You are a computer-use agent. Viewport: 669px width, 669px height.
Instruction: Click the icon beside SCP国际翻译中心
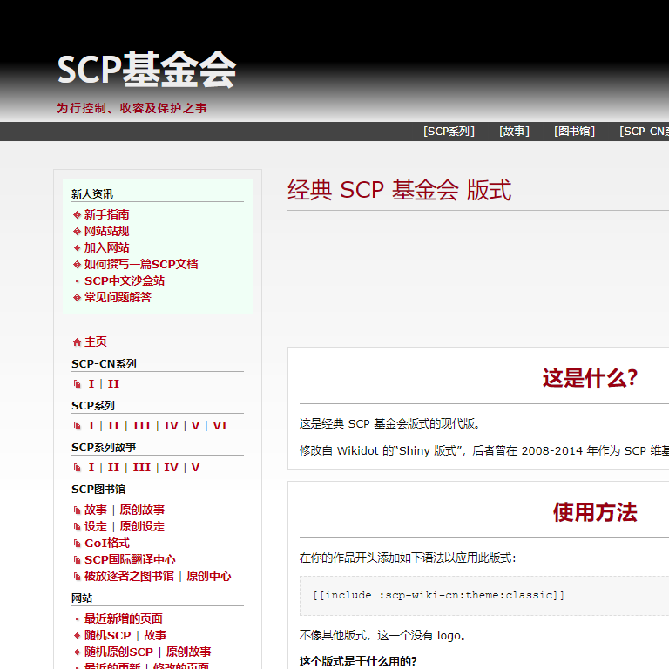(77, 560)
